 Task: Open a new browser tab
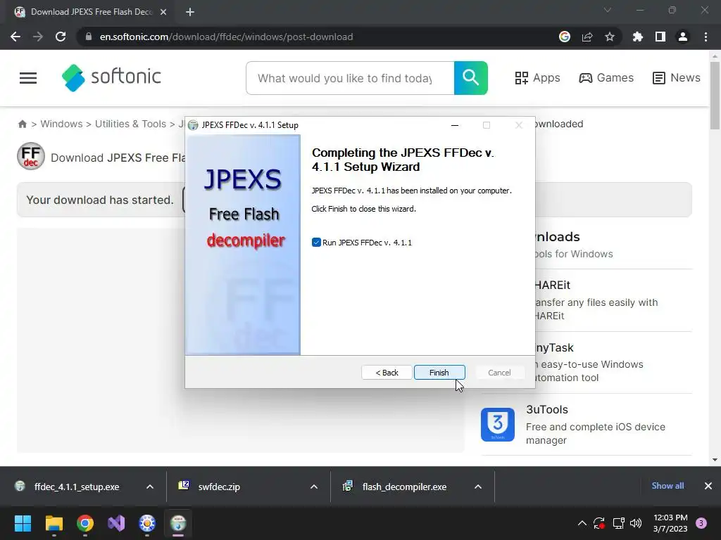[x=190, y=12]
